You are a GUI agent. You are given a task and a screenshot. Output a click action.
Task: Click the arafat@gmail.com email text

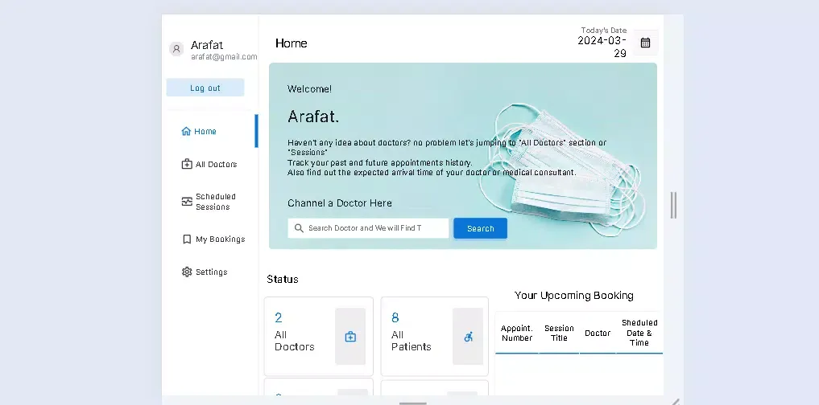224,57
